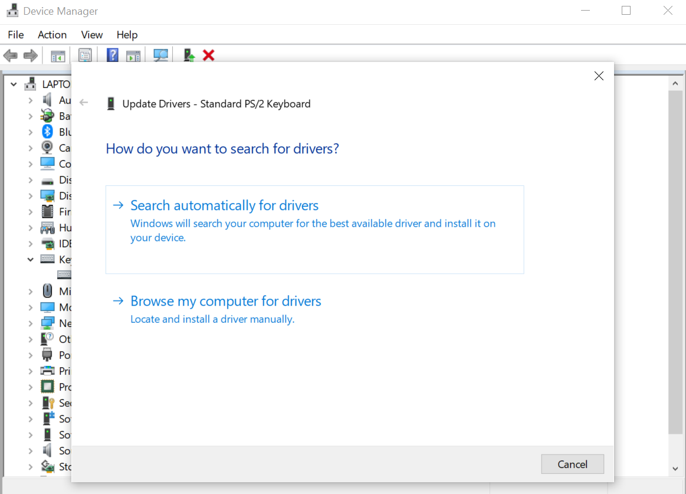Select the Cameras webcam icon in tree
686x494 pixels.
pos(47,148)
